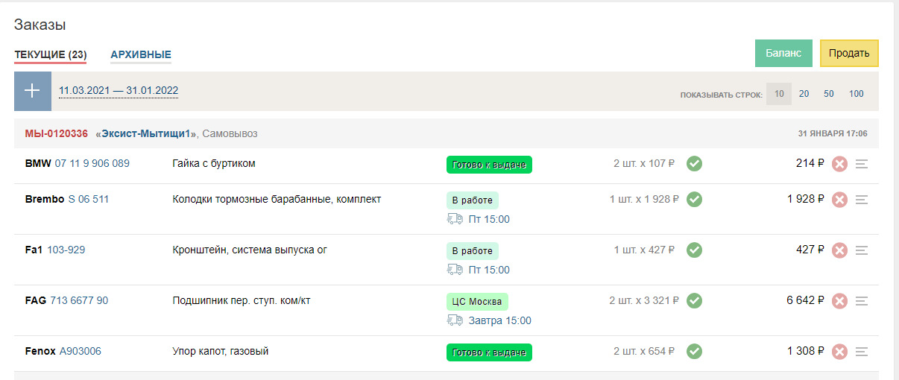Click delivery truck icon on FAG row

click(x=455, y=320)
